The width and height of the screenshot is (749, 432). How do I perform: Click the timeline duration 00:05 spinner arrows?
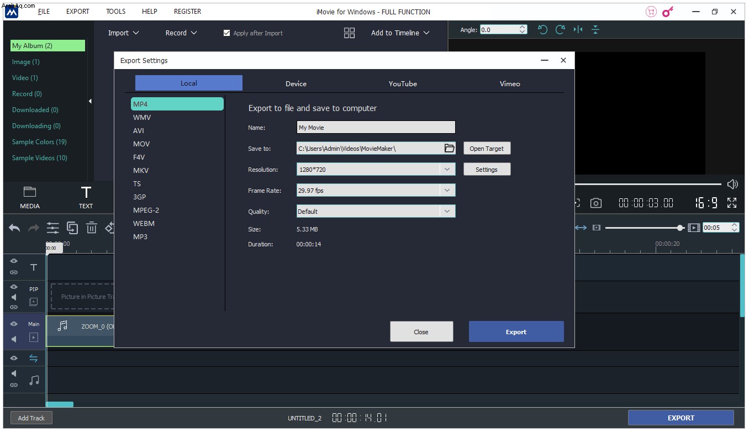(x=734, y=228)
